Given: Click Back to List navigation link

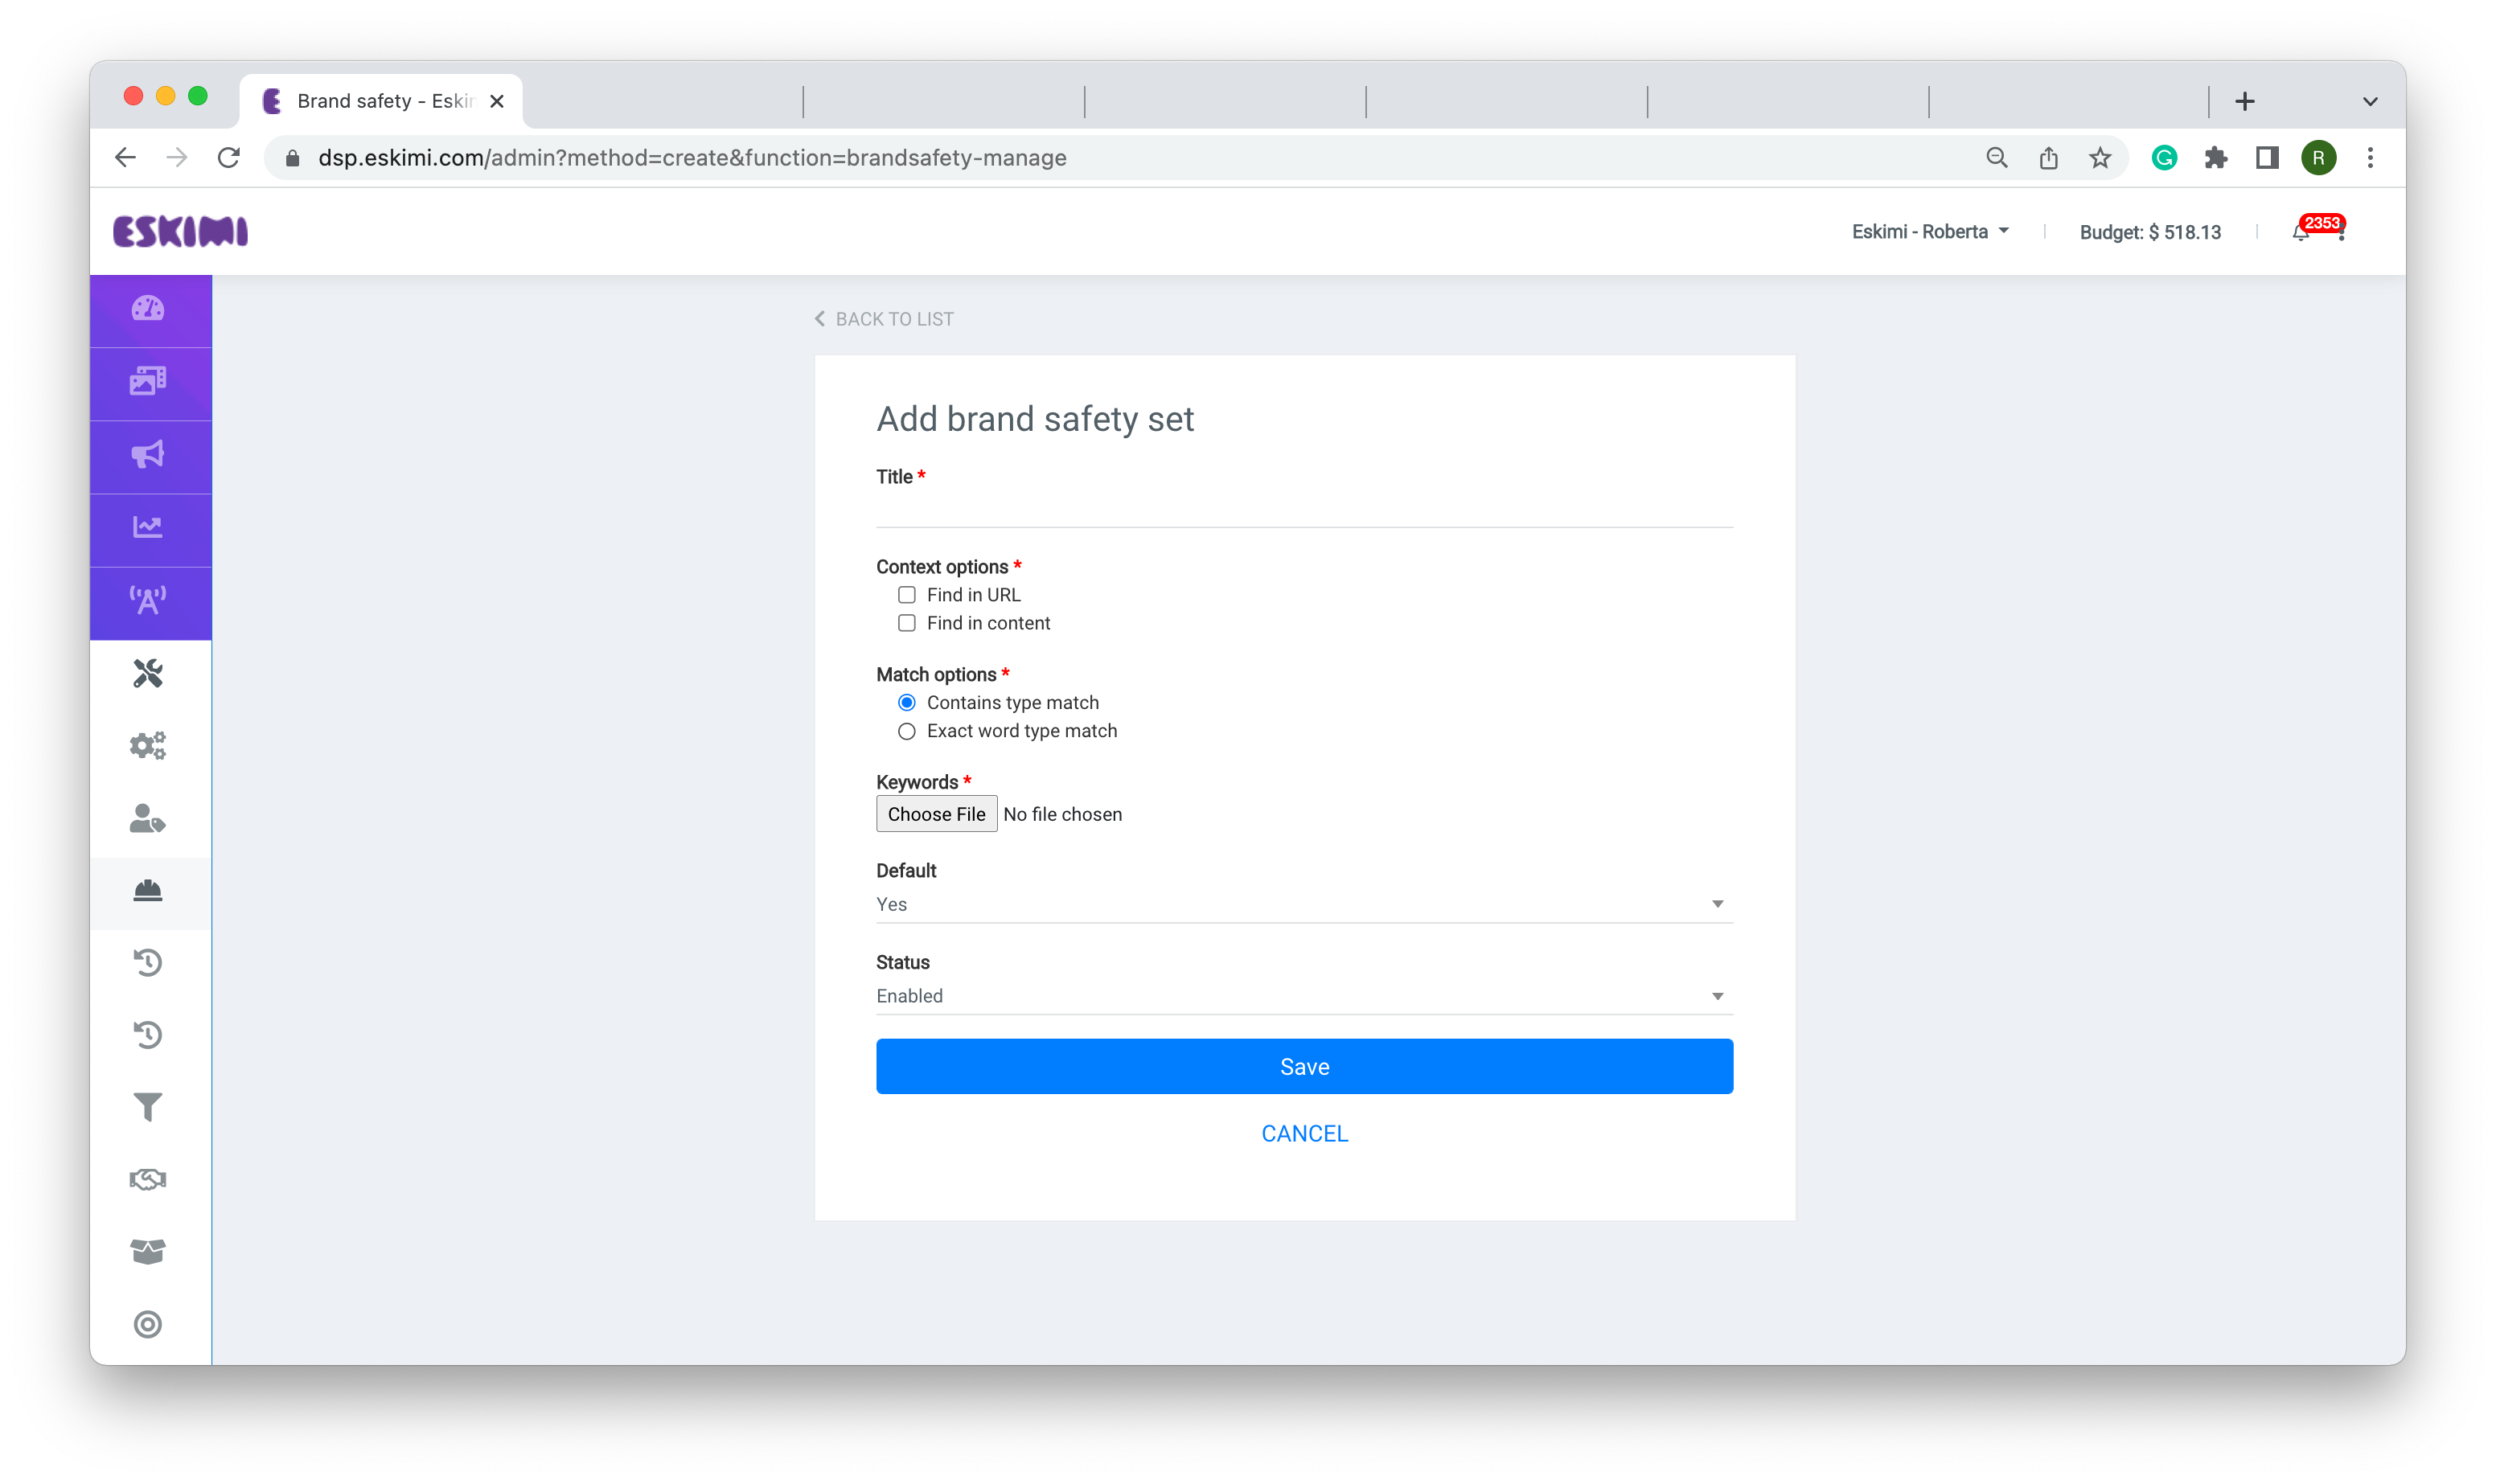Looking at the screenshot, I should [883, 318].
